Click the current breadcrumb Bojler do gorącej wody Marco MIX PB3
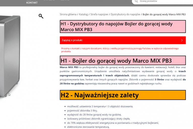This screenshot has height=129, width=193. [x=164, y=14]
